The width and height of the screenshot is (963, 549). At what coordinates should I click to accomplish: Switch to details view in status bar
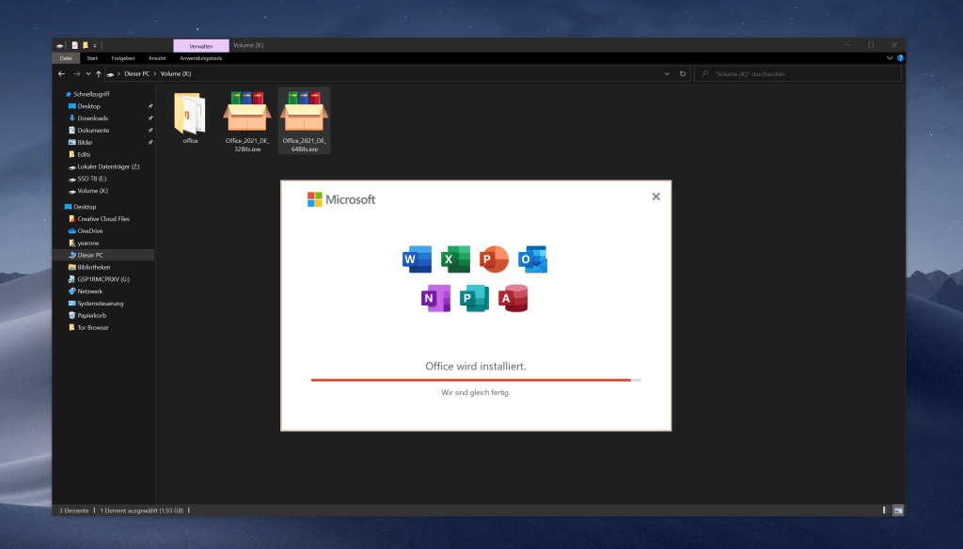coord(886,510)
